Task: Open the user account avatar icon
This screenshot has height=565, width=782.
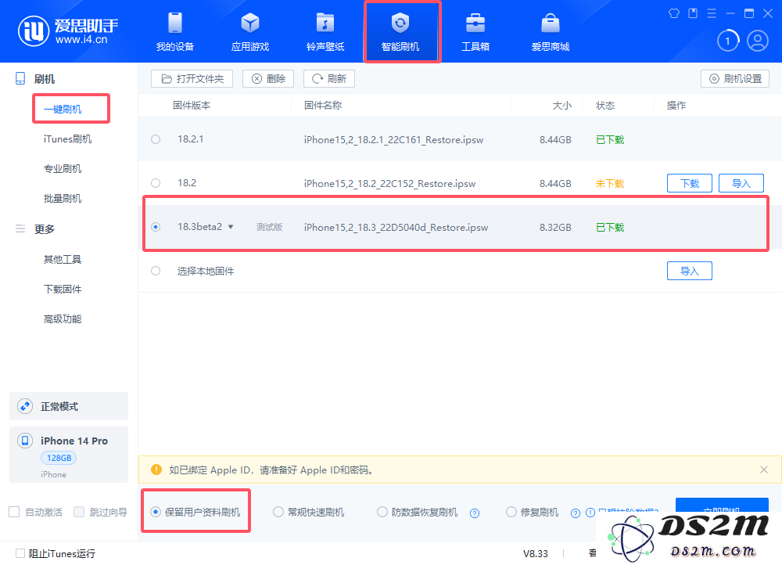Action: coord(758,41)
